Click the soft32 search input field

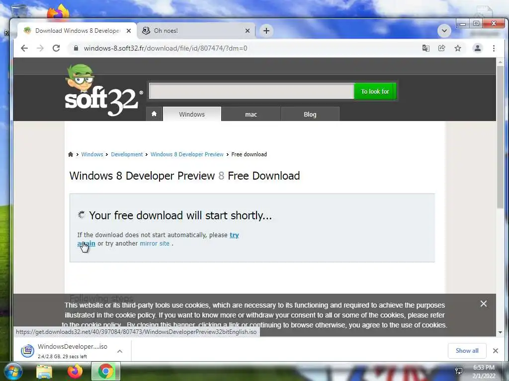[252, 91]
